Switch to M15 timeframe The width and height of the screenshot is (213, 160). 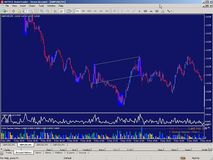click(x=89, y=11)
